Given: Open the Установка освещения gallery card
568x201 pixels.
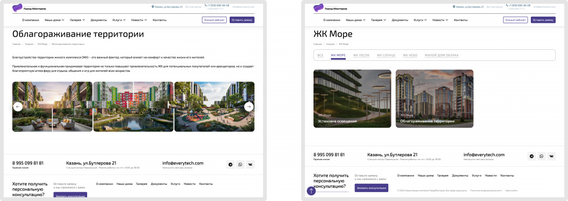Looking at the screenshot, I should click(352, 99).
